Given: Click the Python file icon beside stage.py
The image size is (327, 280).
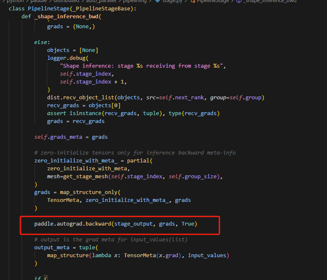Looking at the screenshot, I should [x=157, y=1].
